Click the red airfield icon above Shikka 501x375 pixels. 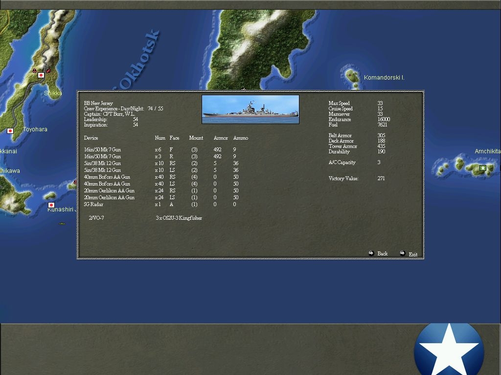[x=48, y=71]
